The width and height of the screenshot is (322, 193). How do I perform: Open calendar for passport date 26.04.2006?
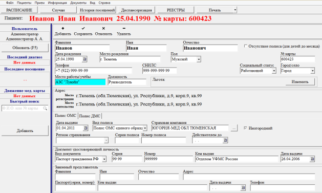(x=312, y=159)
